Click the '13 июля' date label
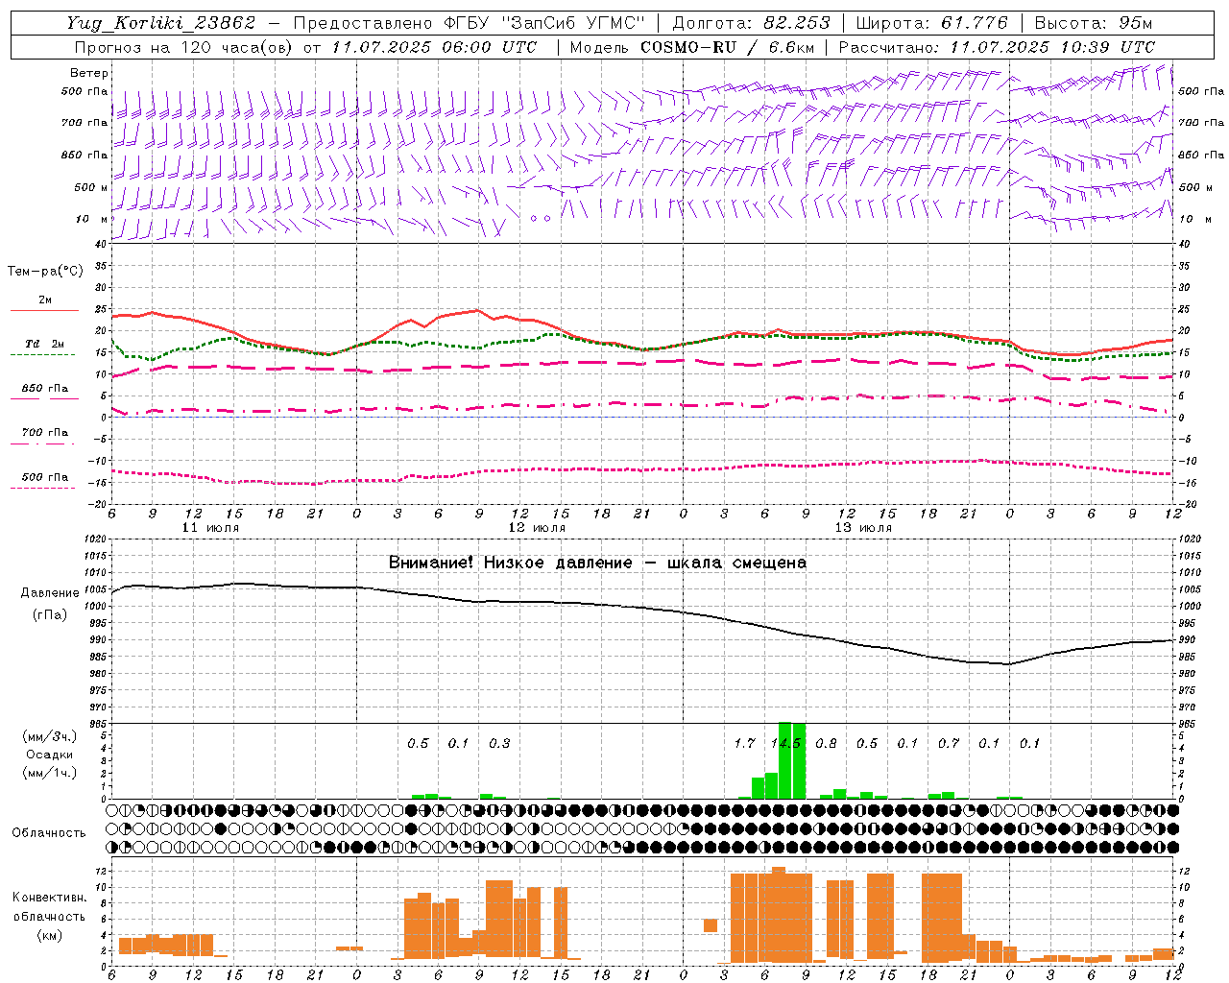The width and height of the screenshot is (1229, 983). click(863, 528)
